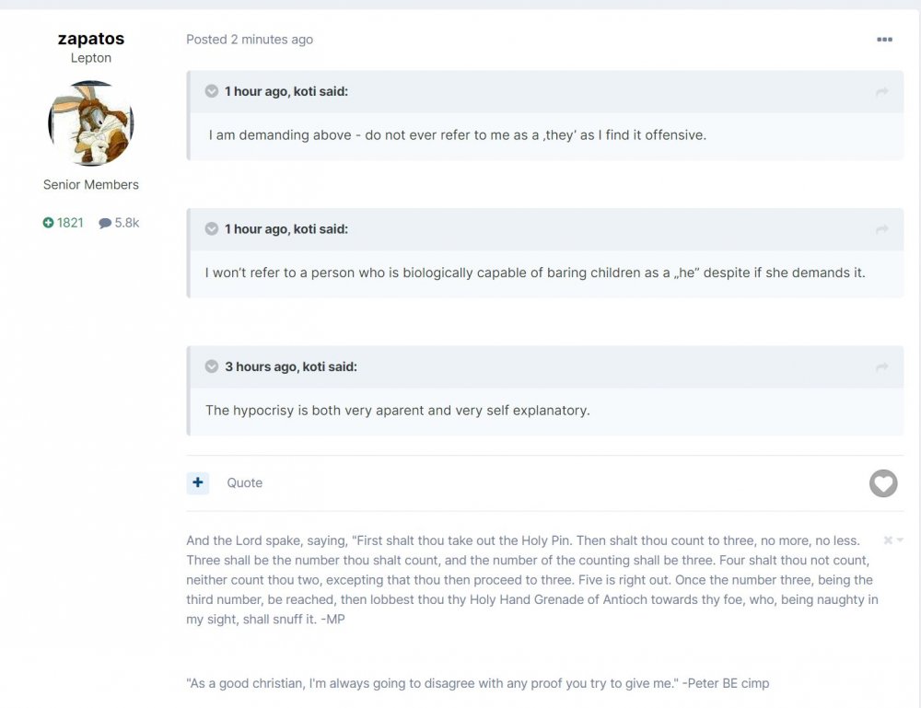Click the share arrow on the 'baring children' quote
921x708 pixels.
click(881, 229)
